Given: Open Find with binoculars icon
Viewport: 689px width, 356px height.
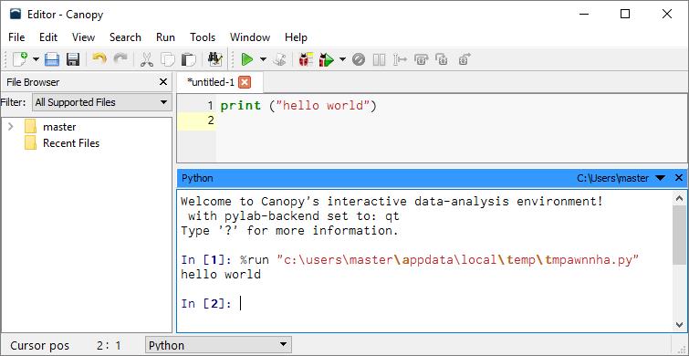Looking at the screenshot, I should pos(215,59).
